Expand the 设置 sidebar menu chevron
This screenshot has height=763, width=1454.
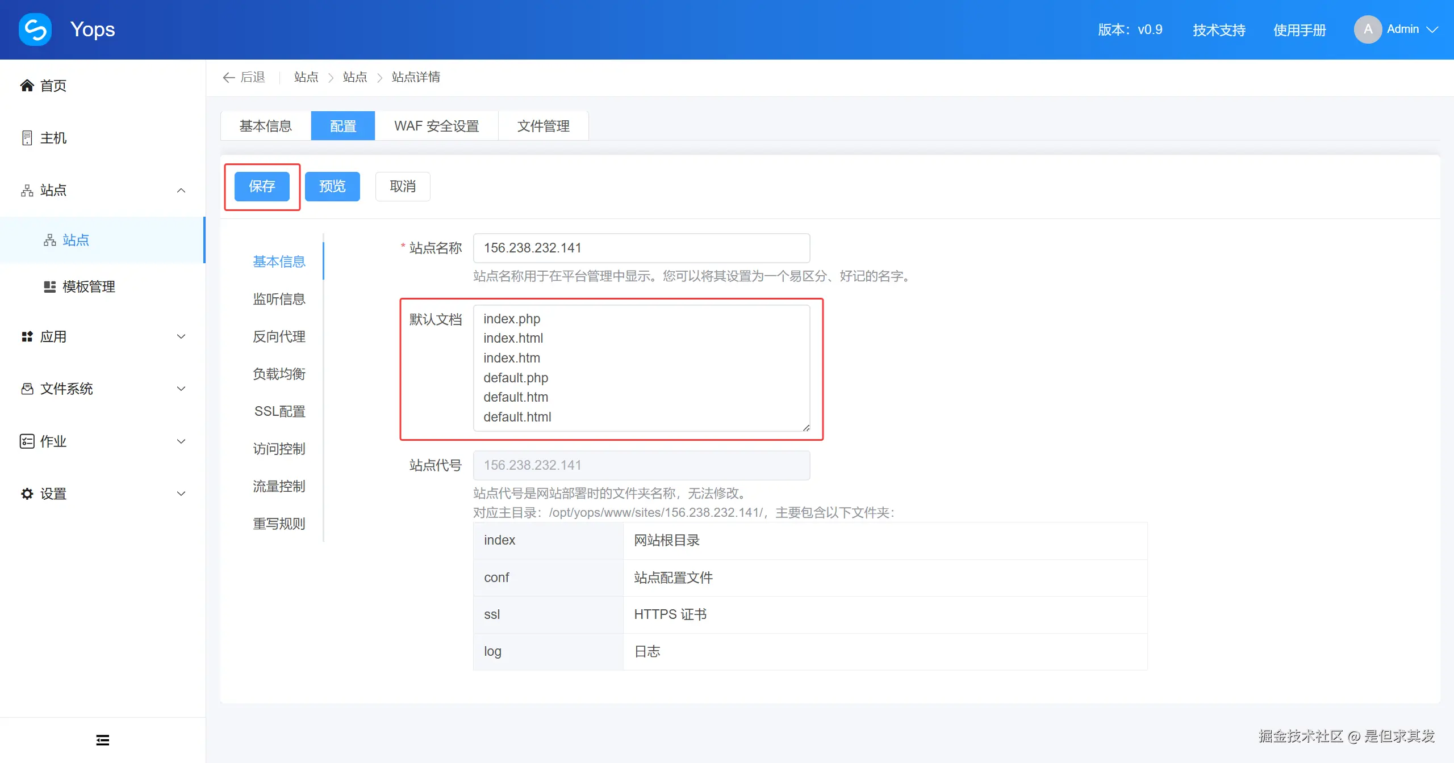click(181, 494)
